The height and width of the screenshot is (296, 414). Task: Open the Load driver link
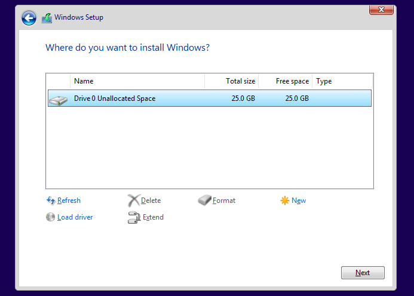pyautogui.click(x=75, y=217)
